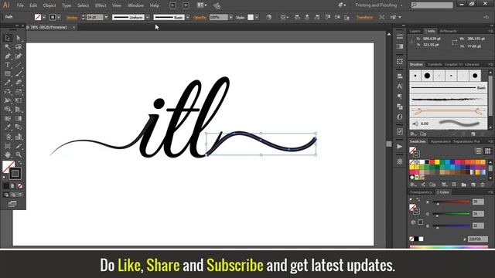Click the Opacity link in control bar

coord(200,18)
